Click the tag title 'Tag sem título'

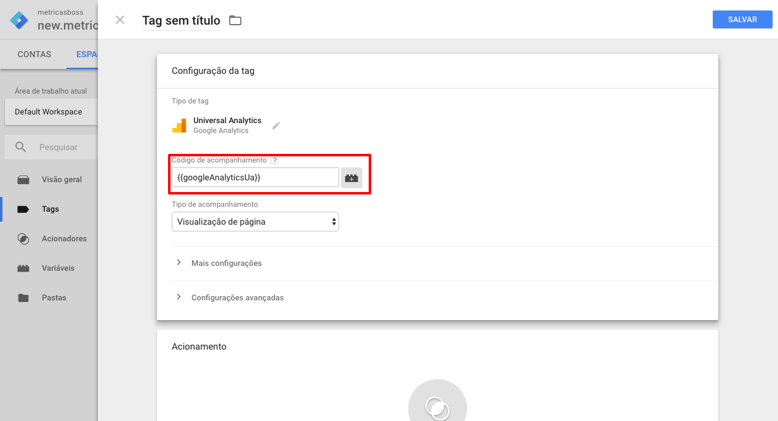click(x=181, y=20)
